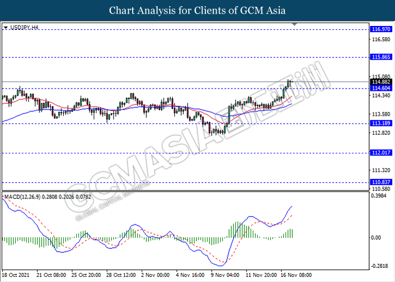Click the chart shift triangle marker at top
Screen dimensions: 395x282
(x=294, y=24)
